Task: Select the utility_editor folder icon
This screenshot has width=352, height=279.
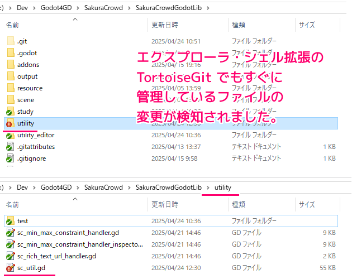Action: tap(10, 135)
